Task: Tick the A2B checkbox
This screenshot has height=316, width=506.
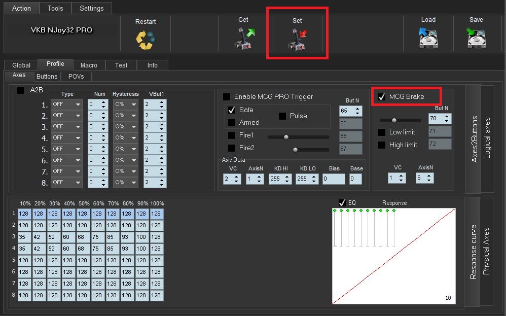Action: pos(21,90)
